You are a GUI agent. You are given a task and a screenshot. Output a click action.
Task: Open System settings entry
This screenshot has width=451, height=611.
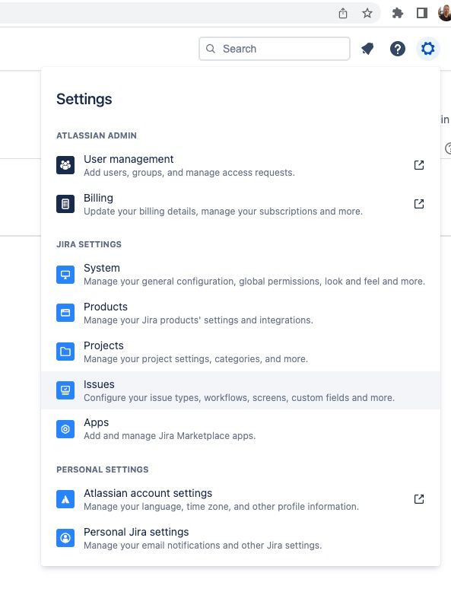point(240,275)
